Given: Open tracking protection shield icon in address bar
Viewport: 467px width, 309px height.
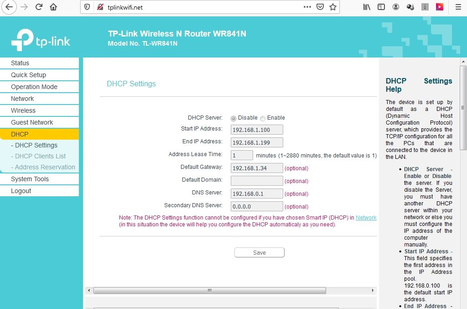Looking at the screenshot, I should click(87, 7).
